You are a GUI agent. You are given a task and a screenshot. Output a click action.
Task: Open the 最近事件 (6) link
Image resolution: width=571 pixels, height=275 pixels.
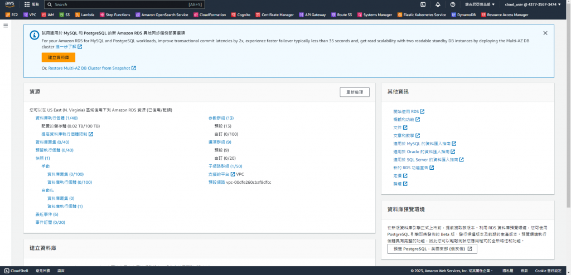47,214
